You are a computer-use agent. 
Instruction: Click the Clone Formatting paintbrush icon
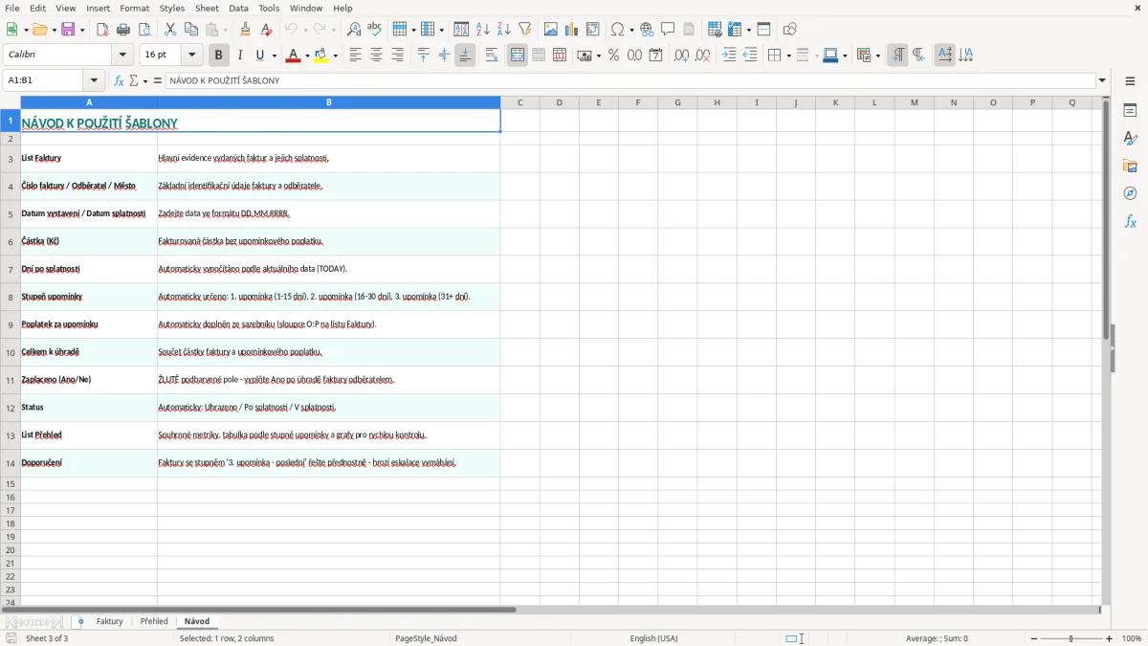[x=245, y=30]
